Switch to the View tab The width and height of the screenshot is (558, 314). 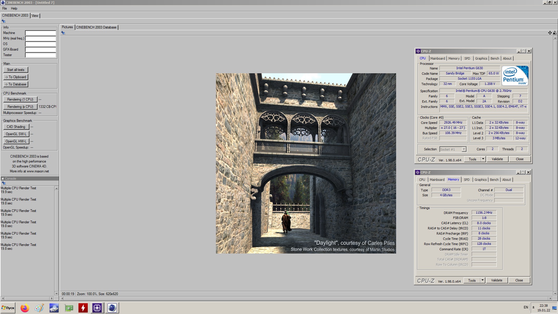tap(35, 16)
